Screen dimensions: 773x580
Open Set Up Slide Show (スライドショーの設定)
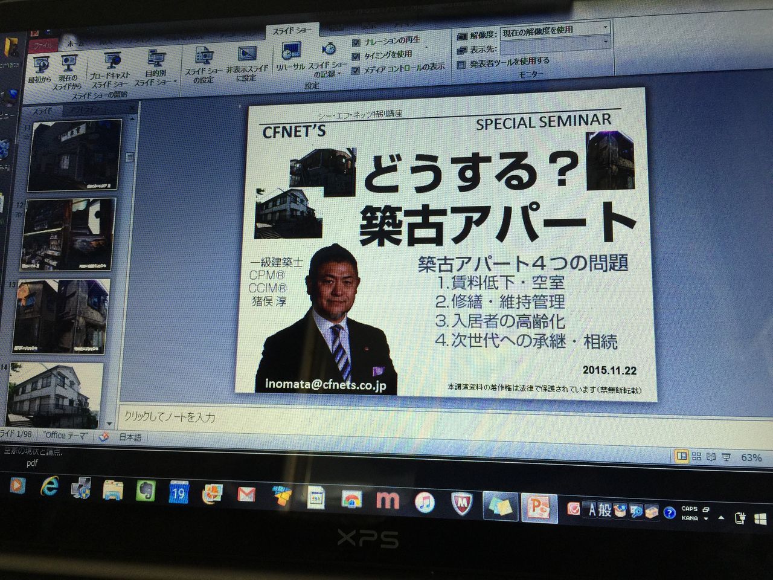[x=204, y=65]
